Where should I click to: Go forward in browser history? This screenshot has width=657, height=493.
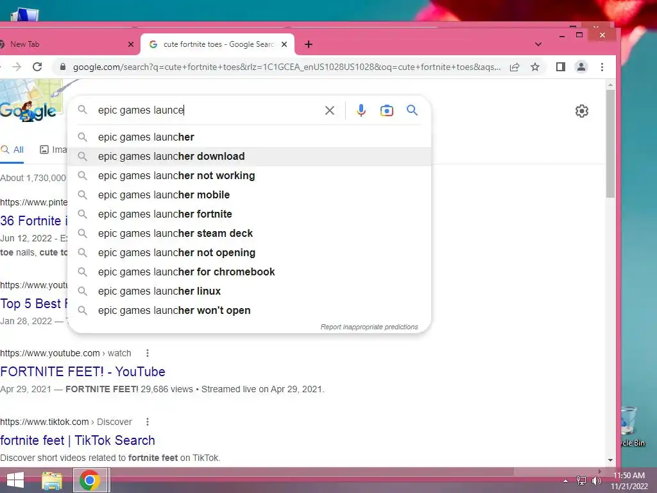tap(16, 67)
